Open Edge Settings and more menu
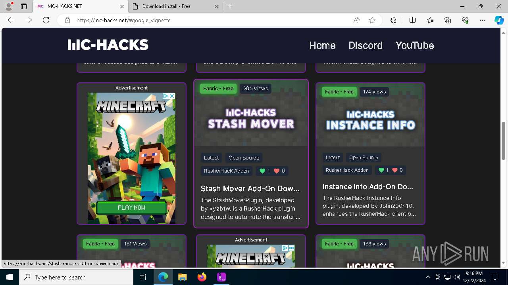This screenshot has height=285, width=508. pos(483,20)
